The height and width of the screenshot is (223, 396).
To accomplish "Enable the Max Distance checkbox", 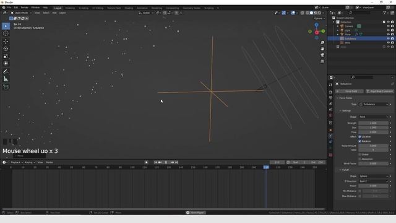I will click(360, 196).
